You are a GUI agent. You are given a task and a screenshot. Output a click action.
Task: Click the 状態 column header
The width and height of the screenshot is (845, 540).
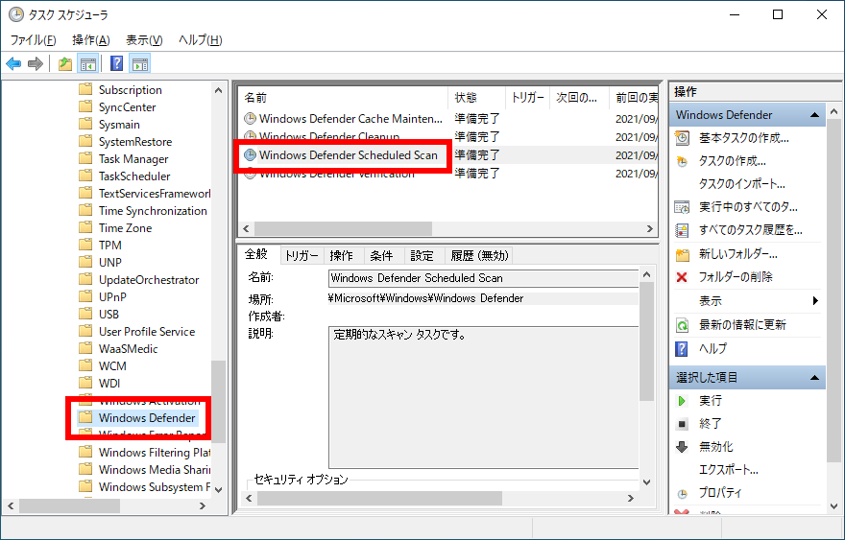click(476, 98)
